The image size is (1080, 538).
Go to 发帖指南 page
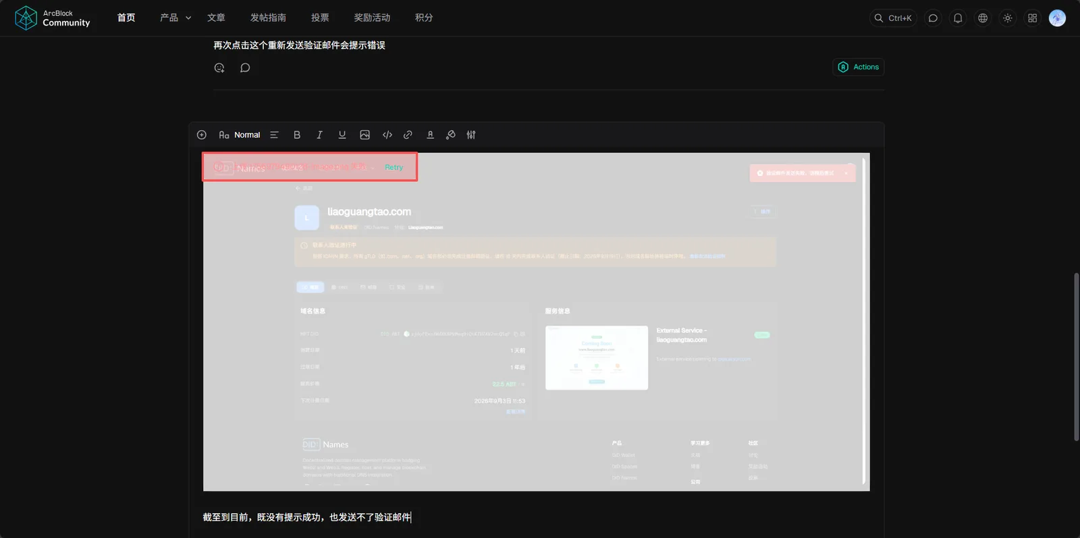pos(268,18)
